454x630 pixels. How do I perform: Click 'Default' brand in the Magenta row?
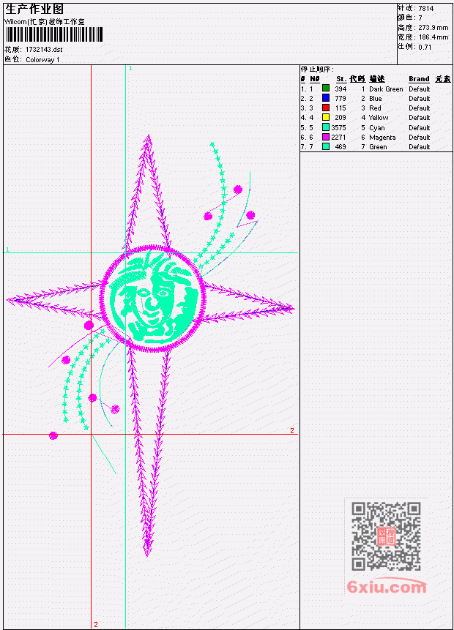pyautogui.click(x=420, y=138)
